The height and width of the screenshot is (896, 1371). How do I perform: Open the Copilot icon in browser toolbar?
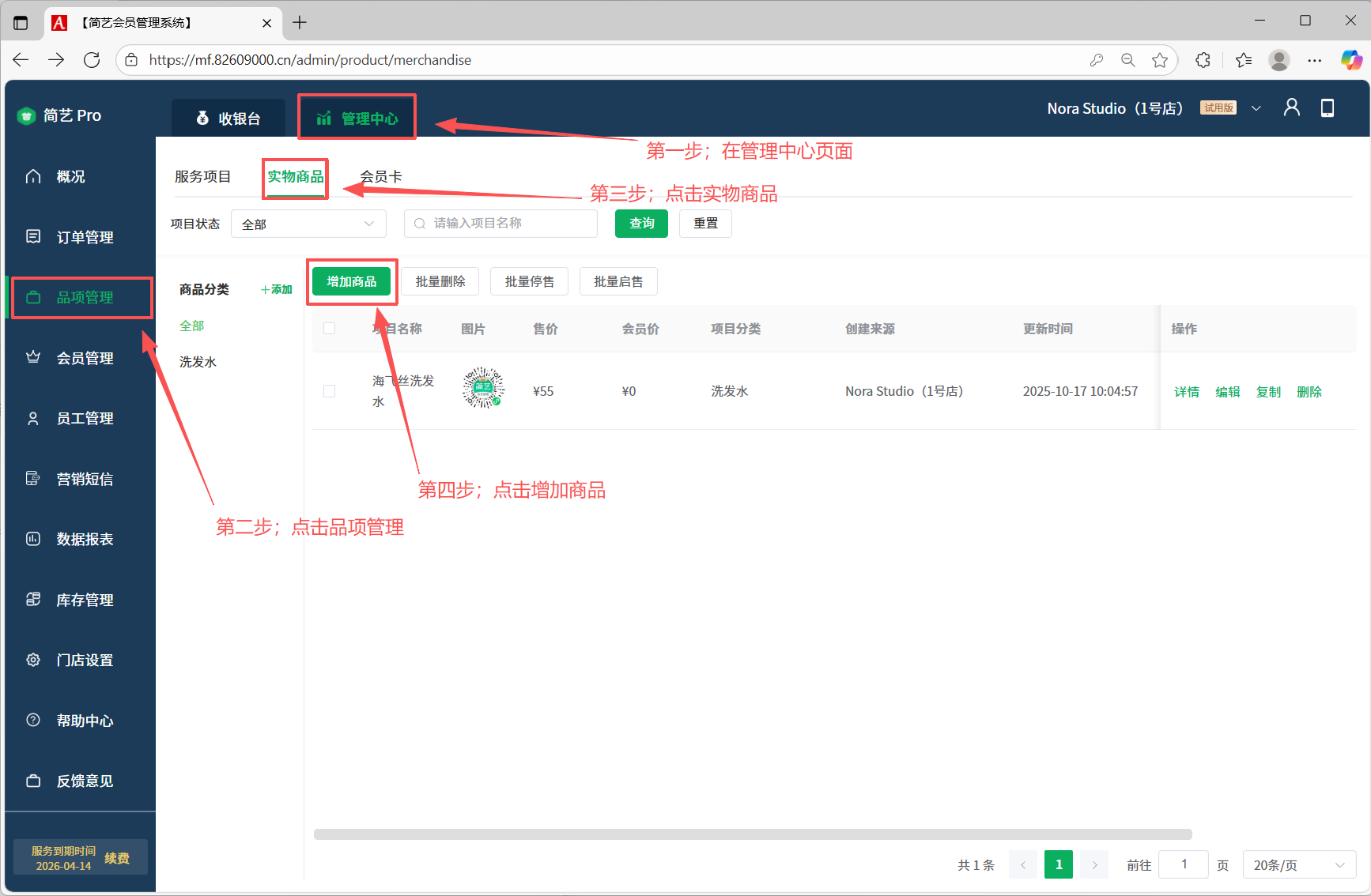pyautogui.click(x=1351, y=60)
